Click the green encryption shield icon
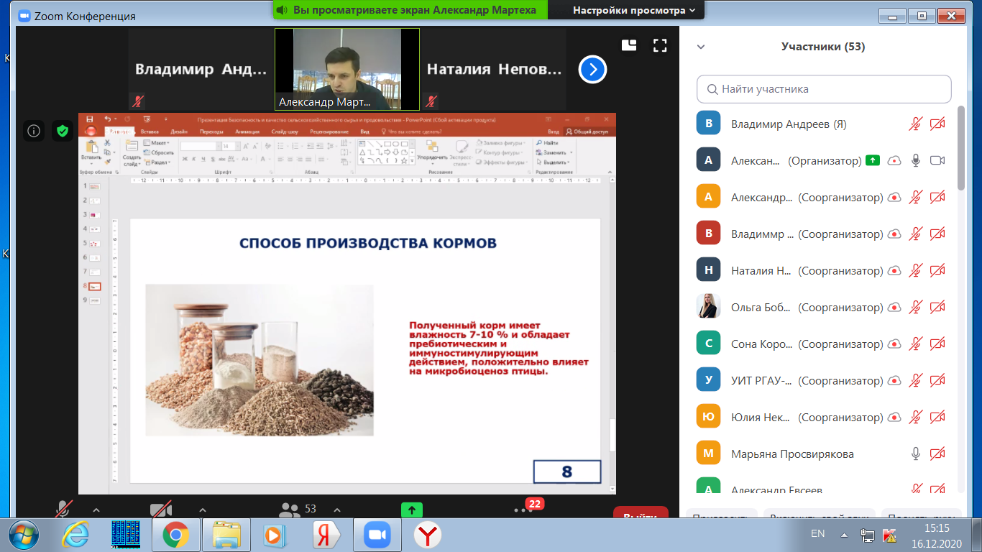 [x=63, y=130]
